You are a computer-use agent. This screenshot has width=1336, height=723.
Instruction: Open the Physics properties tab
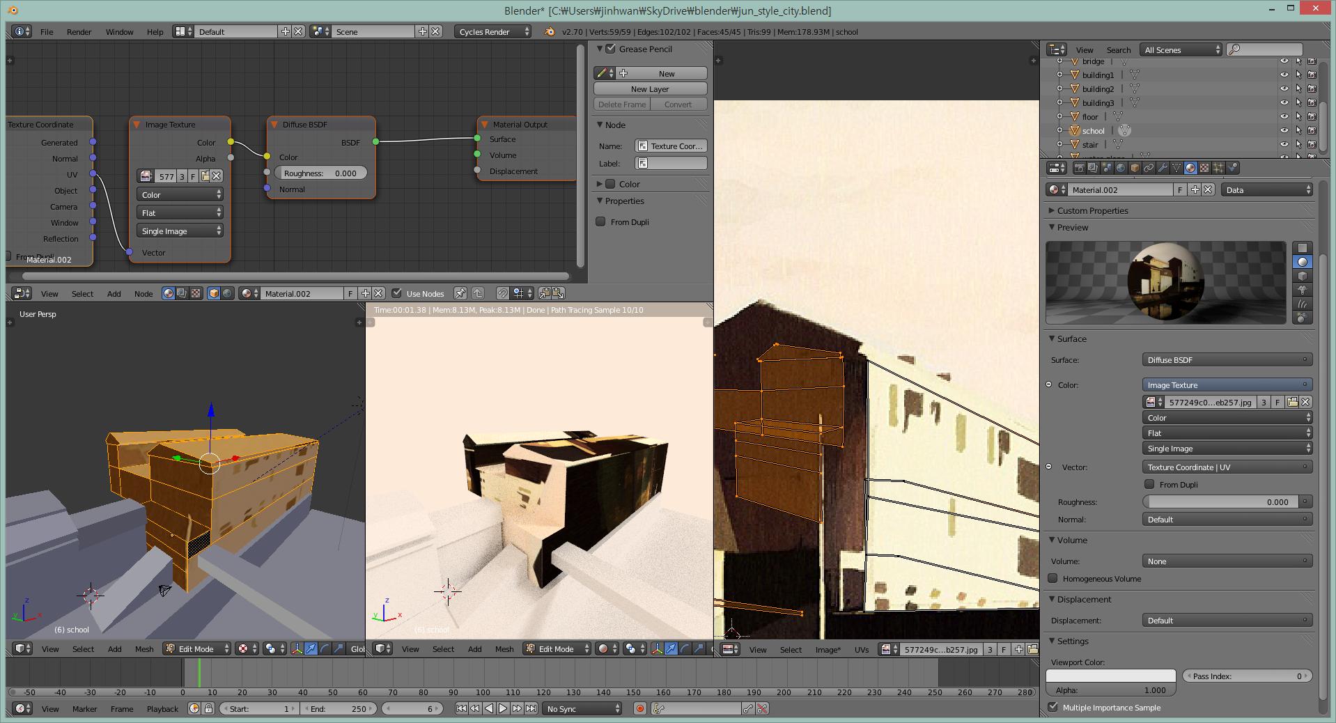pos(1232,168)
